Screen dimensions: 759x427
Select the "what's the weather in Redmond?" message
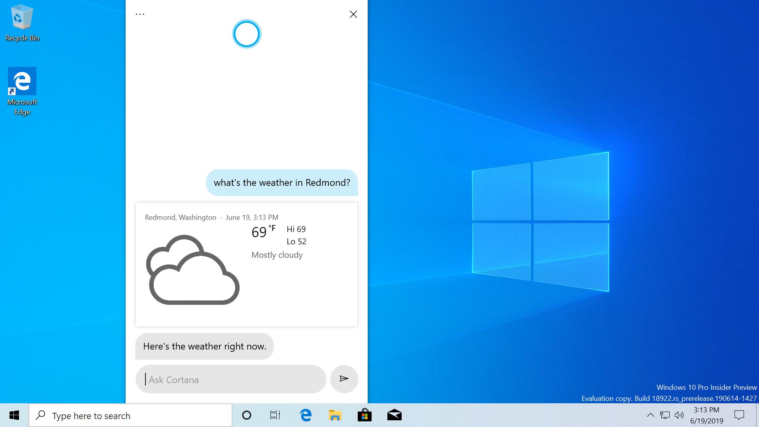[282, 183]
